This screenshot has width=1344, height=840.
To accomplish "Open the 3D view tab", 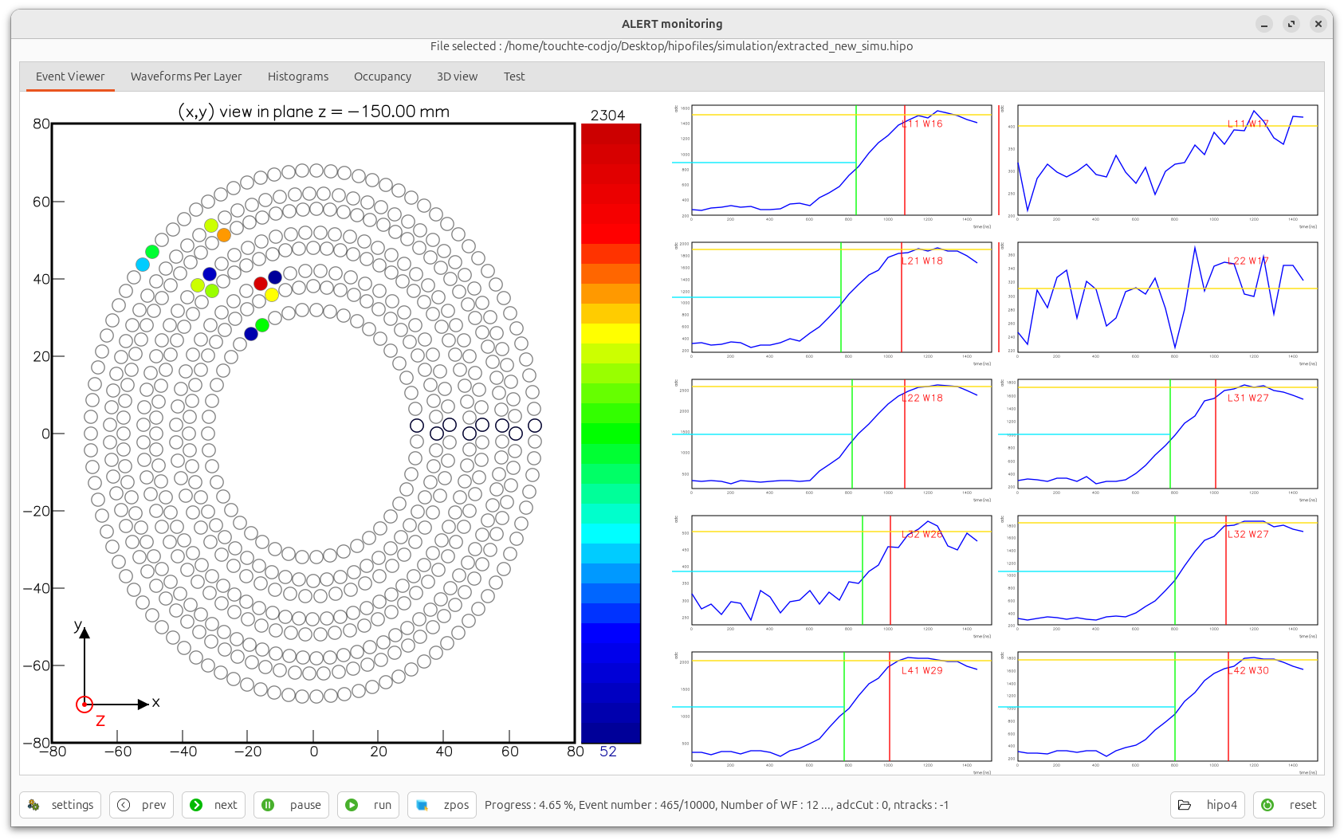I will coord(457,77).
